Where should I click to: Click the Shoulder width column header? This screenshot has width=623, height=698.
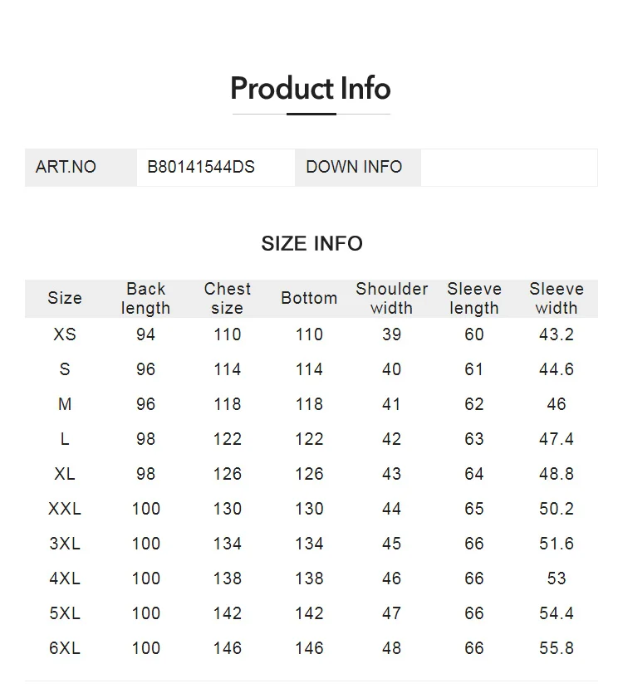click(391, 299)
